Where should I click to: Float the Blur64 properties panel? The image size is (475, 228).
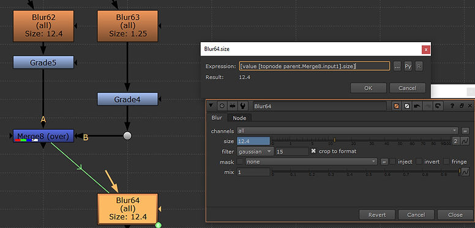[462, 106]
